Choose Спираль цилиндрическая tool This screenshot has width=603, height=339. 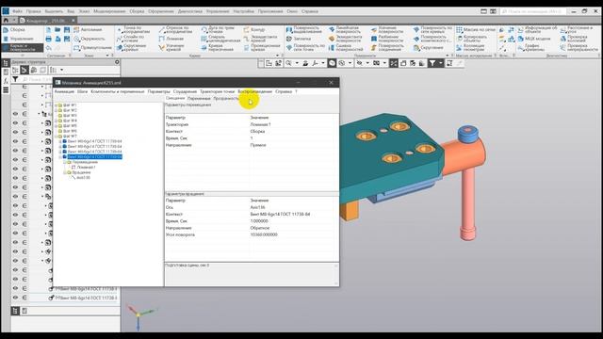220,39
